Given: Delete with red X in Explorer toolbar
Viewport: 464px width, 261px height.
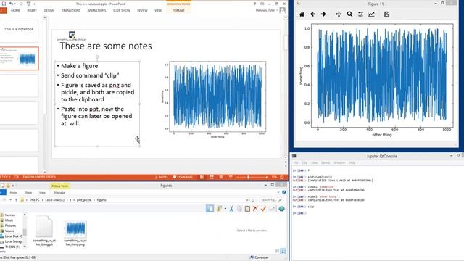Looking at the screenshot, I should [255, 209].
